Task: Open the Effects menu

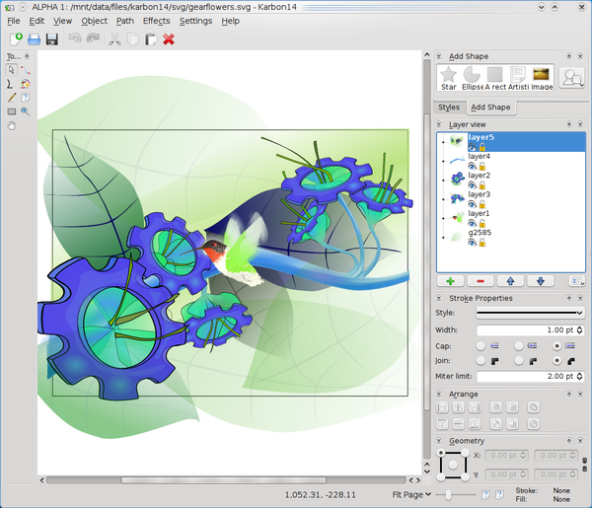Action: pos(156,21)
